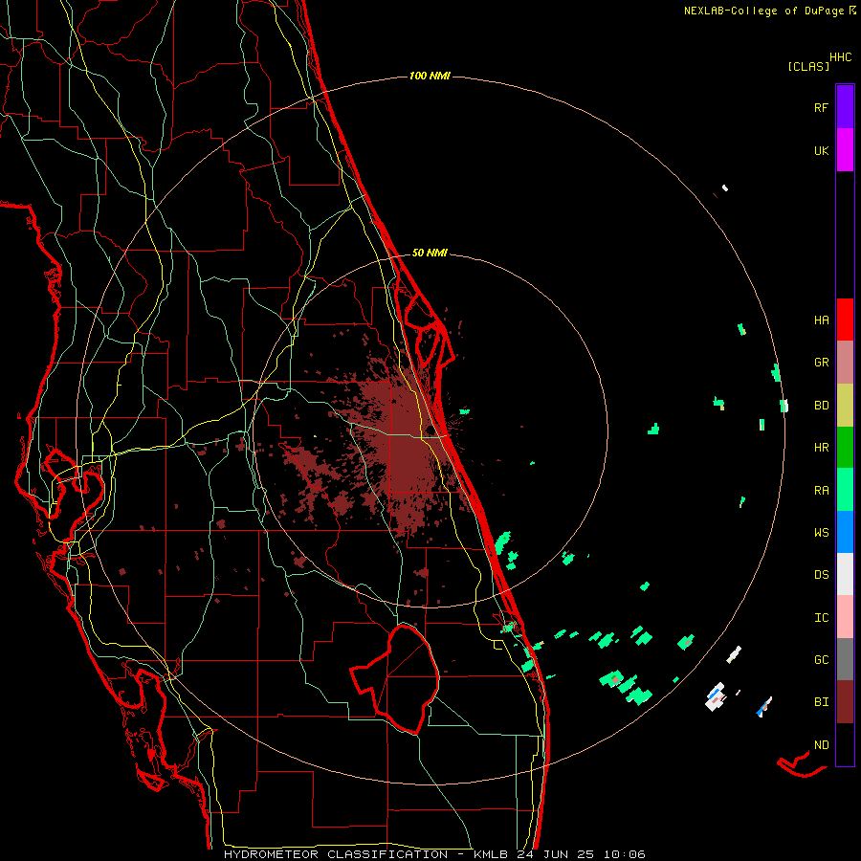Click the 'GC' legend label

822,660
